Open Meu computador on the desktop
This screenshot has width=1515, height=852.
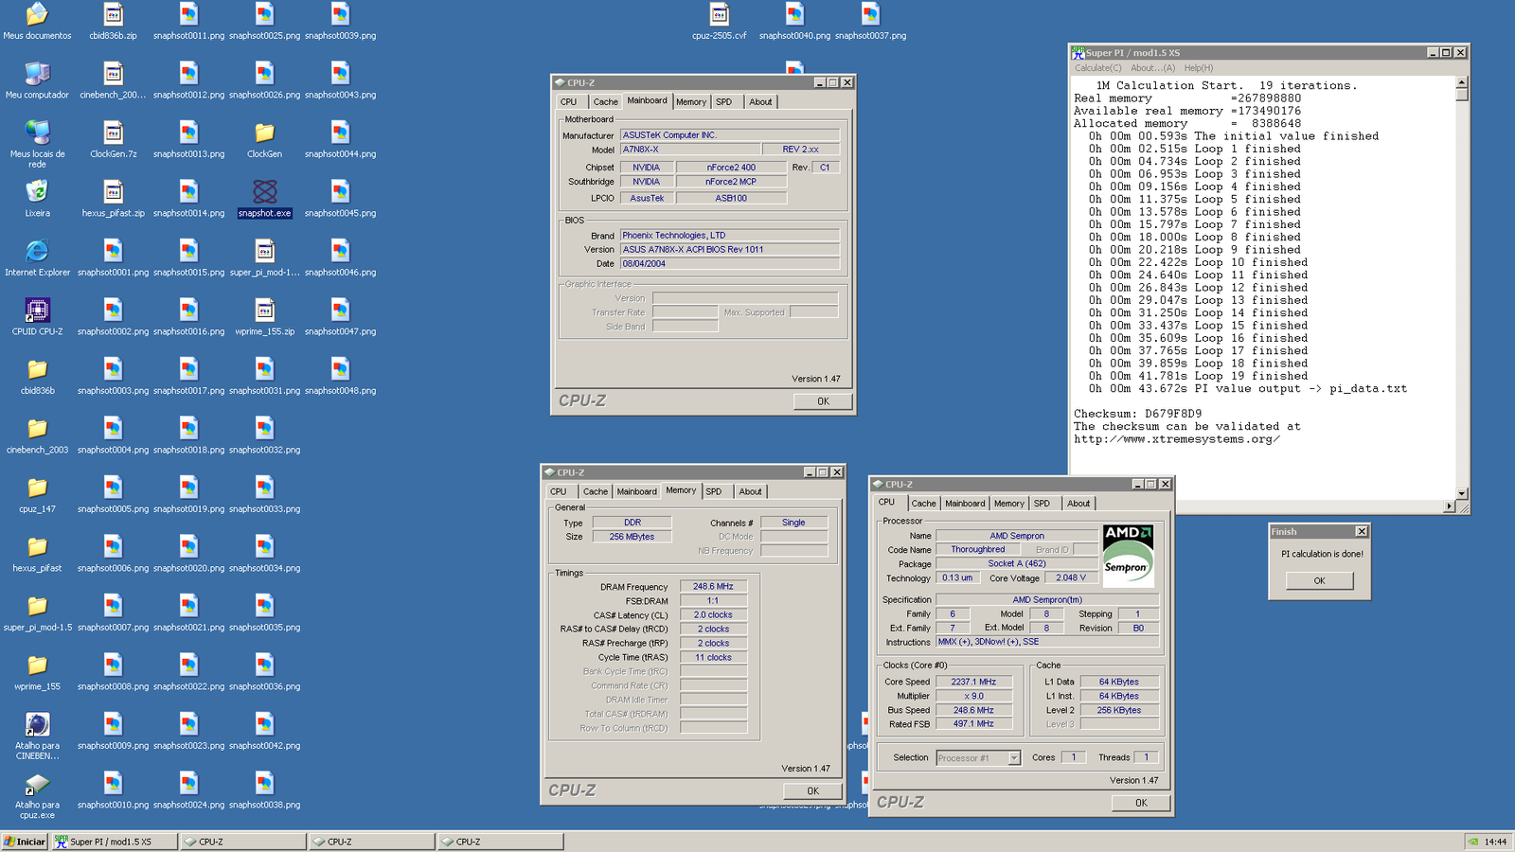[39, 76]
